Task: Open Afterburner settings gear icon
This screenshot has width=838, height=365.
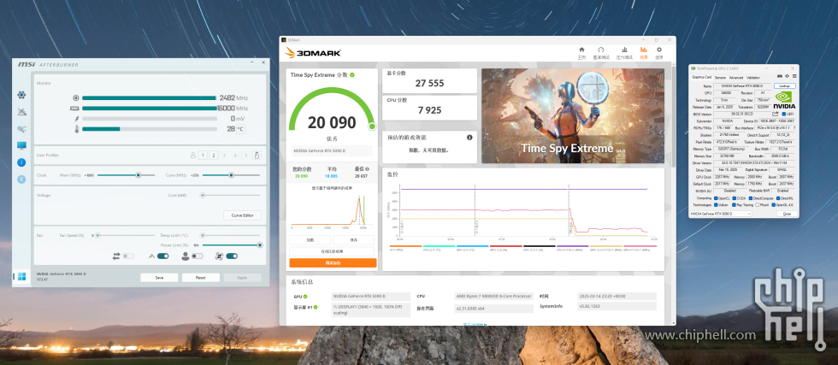Action: (21, 95)
